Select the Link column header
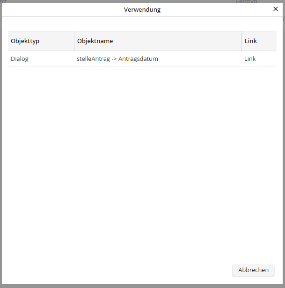The image size is (285, 288). [251, 41]
